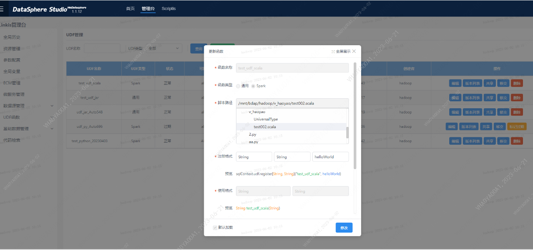
Task: Toggle the 默认加载 checkbox
Action: coord(215,227)
